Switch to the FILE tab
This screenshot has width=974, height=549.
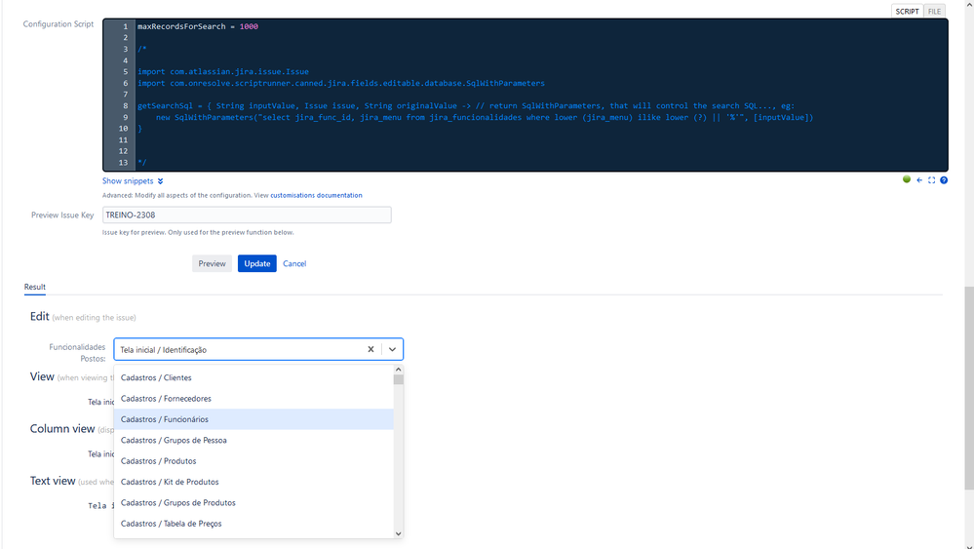[934, 11]
